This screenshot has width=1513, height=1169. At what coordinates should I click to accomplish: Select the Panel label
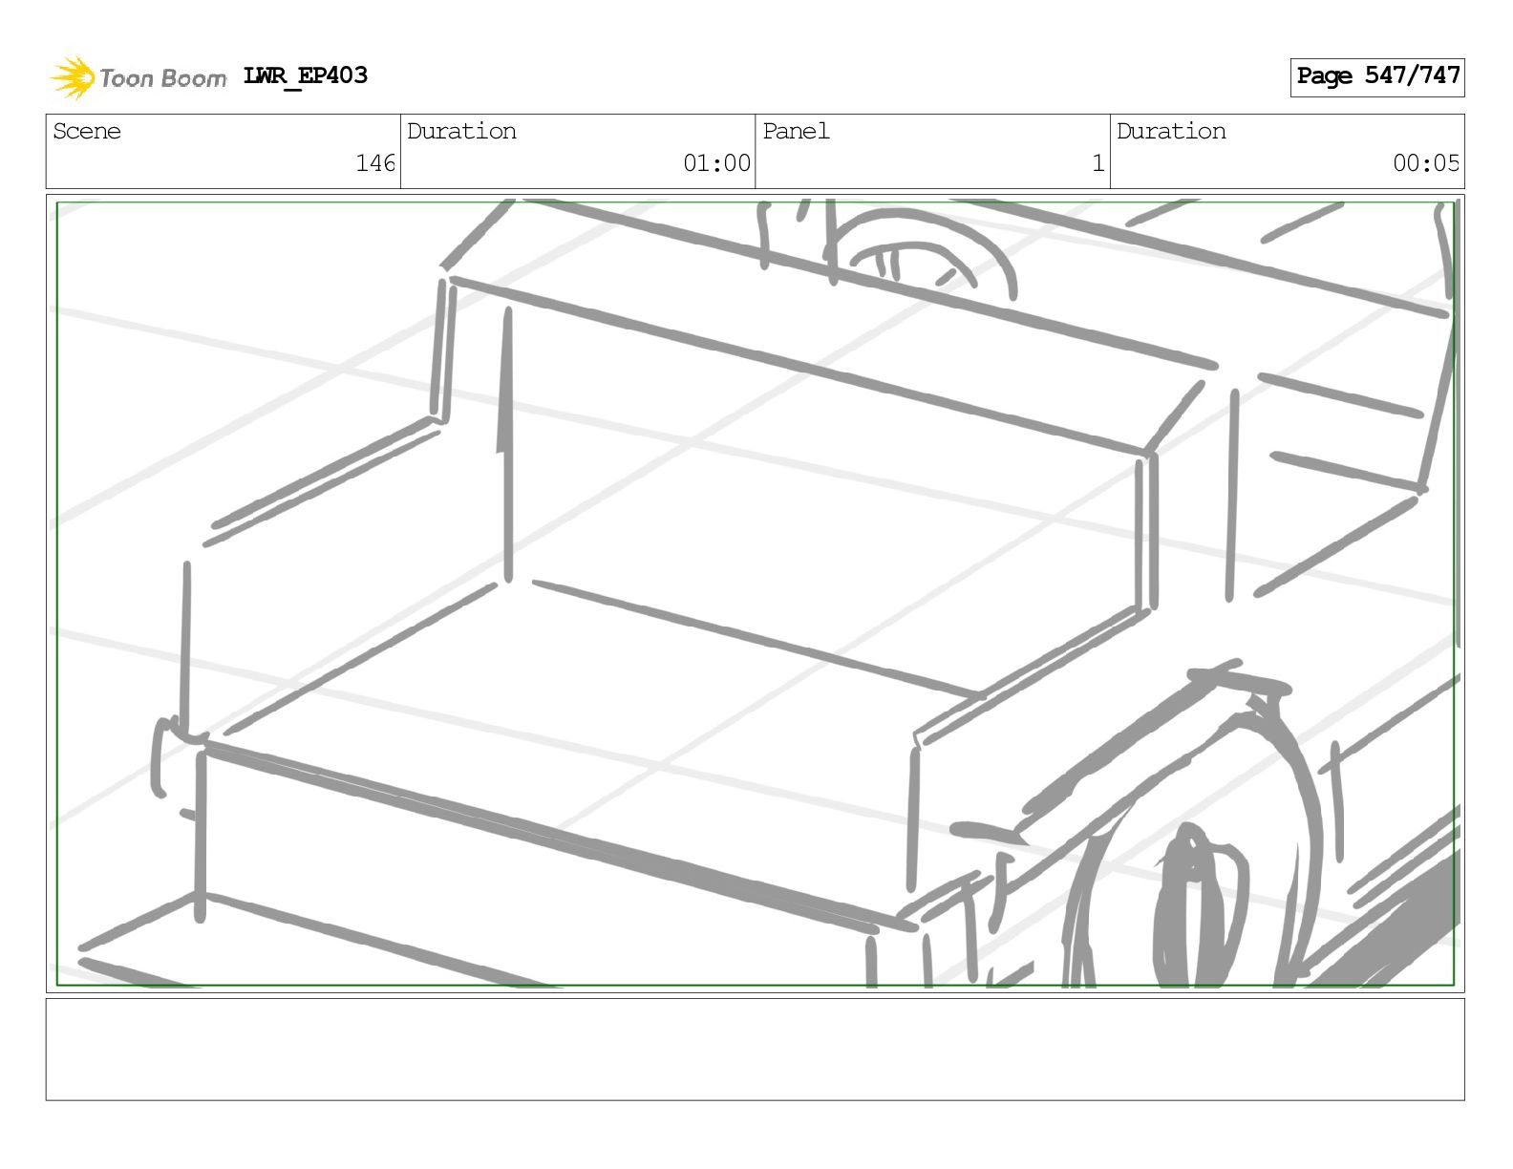(x=796, y=131)
